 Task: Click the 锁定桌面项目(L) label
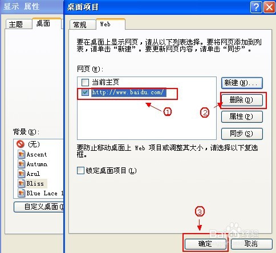click(111, 170)
